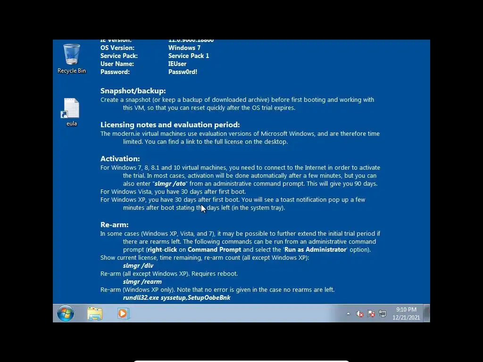
Task: Click the 'Service Pack:' label
Action: [119, 56]
